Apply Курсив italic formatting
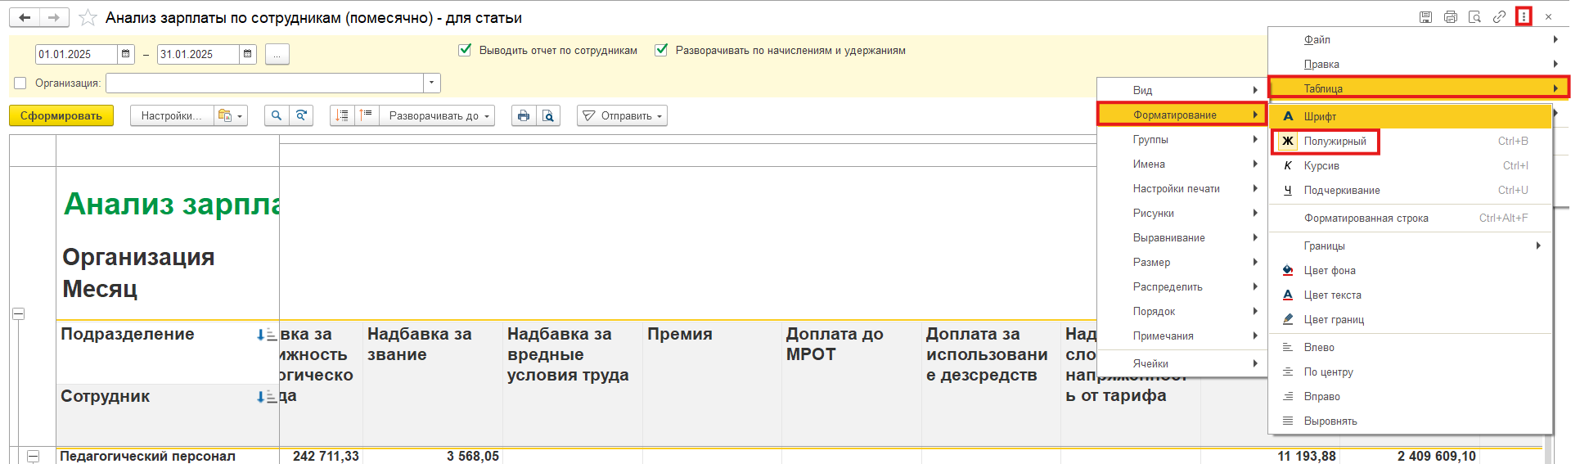The image size is (1571, 464). tap(1411, 165)
